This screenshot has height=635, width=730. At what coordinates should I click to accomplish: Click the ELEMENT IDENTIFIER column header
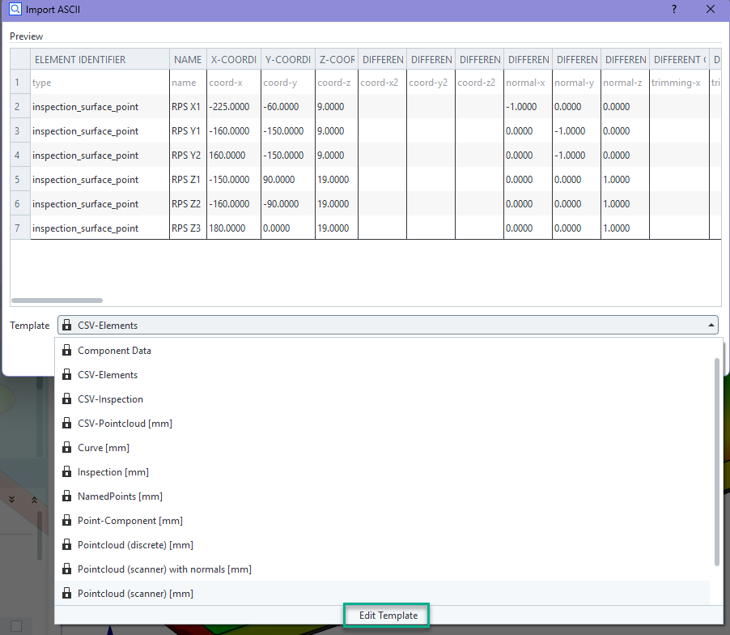tap(79, 59)
